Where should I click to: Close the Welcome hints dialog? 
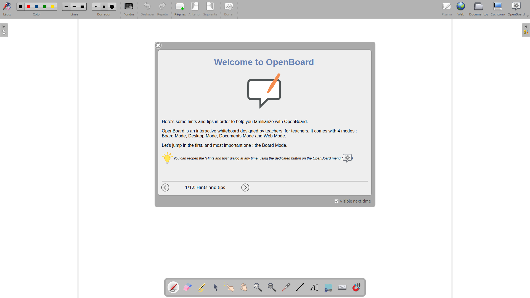click(x=158, y=45)
